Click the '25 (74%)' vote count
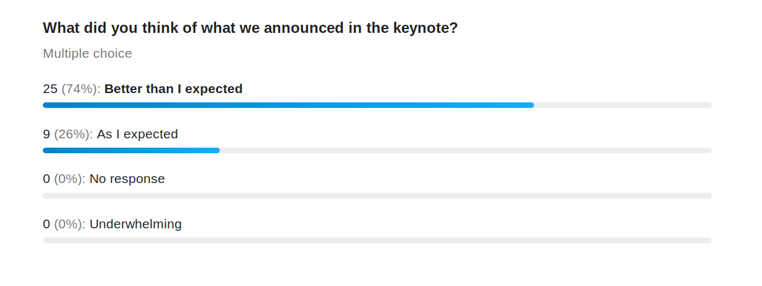The height and width of the screenshot is (286, 762). click(71, 89)
